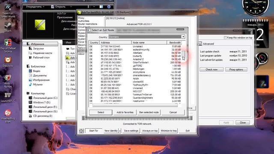Select the Ariadne12 node row

pyautogui.click(x=135, y=59)
